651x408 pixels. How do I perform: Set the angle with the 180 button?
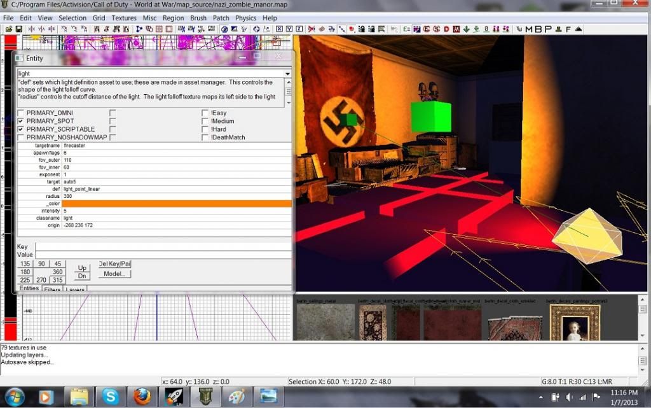[x=25, y=272]
